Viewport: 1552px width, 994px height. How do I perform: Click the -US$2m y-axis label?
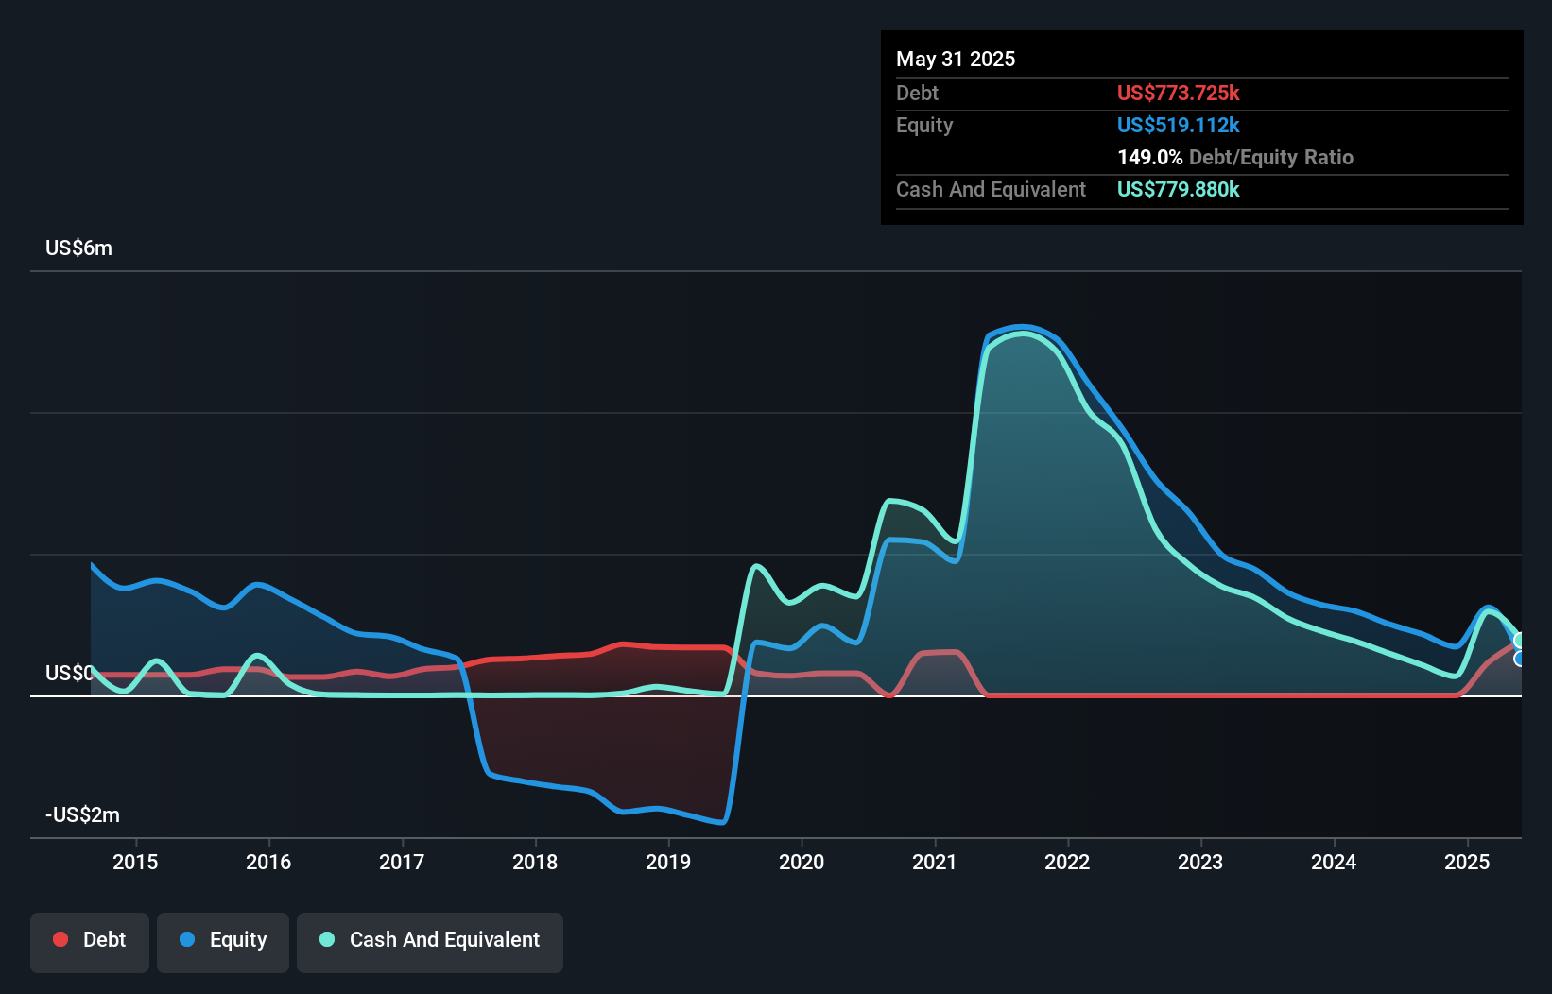point(83,814)
